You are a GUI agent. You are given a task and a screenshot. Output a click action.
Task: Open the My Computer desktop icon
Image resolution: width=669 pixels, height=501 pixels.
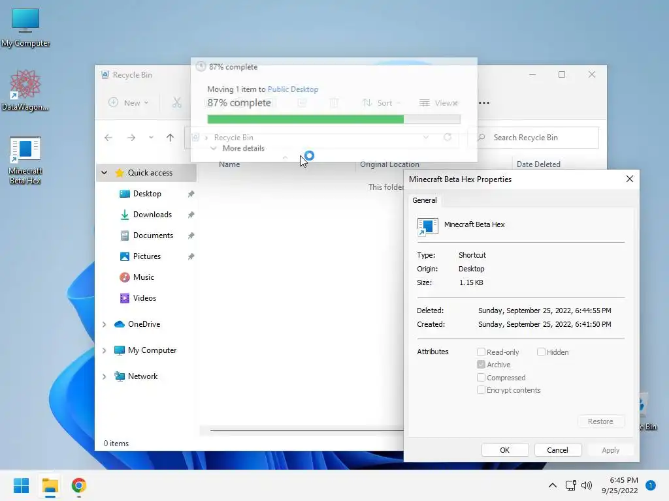click(x=25, y=27)
